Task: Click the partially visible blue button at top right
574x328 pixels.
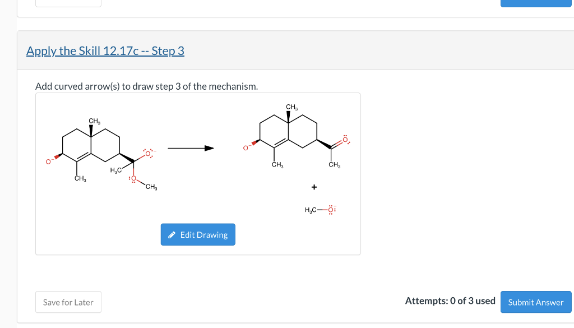Action: 536,3
